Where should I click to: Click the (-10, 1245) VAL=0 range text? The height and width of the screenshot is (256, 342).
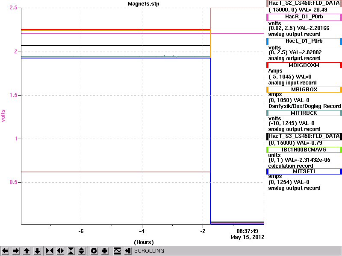[x=292, y=123]
